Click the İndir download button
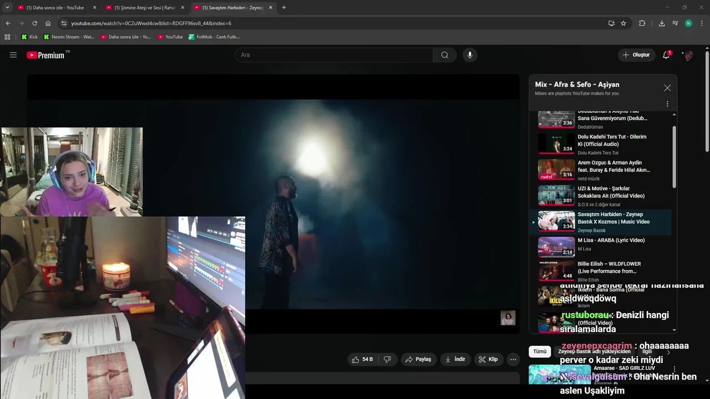Screen dimensions: 710x399 pos(455,359)
